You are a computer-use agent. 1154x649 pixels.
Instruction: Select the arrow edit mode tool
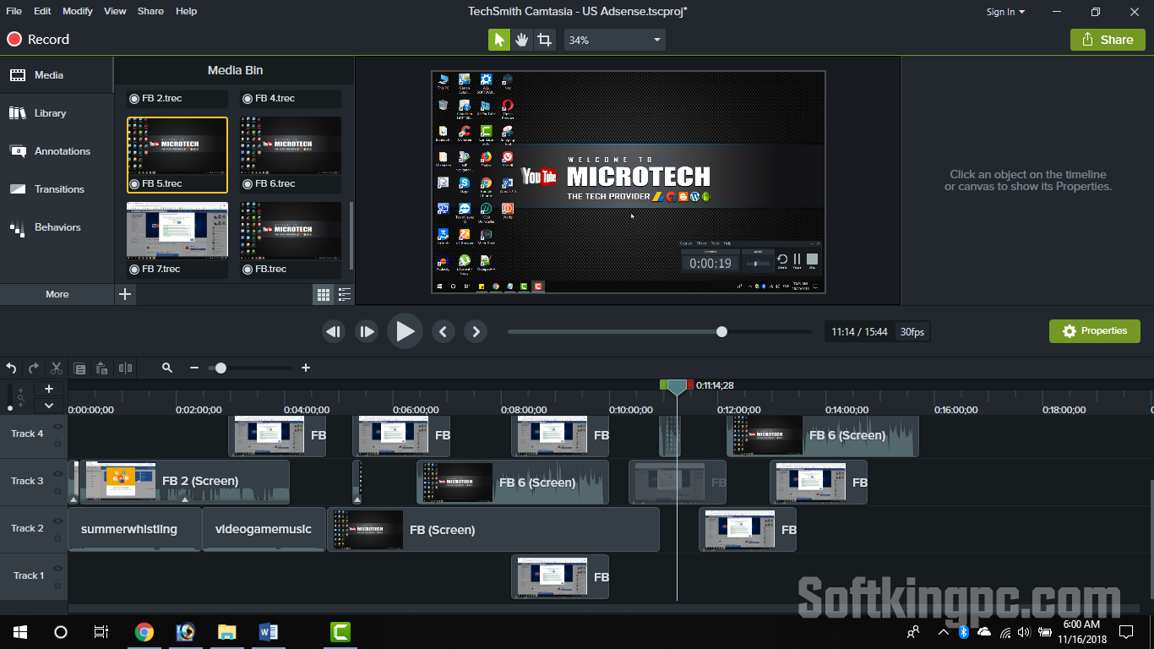[x=499, y=40]
